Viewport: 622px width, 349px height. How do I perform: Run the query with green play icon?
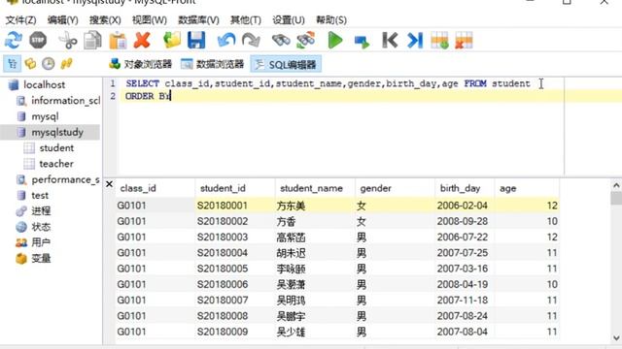coord(335,41)
